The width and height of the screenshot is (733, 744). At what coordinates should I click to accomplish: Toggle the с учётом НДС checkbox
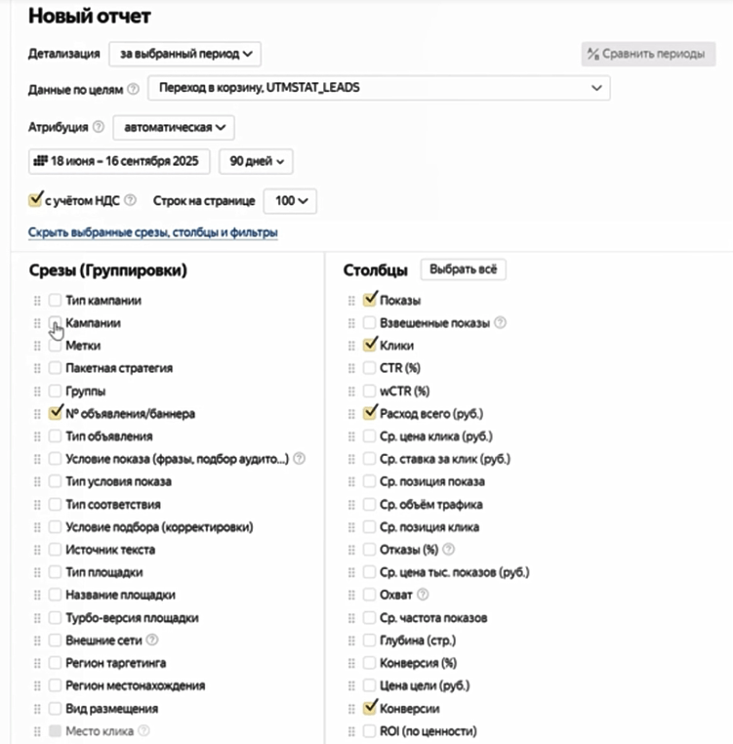(x=36, y=200)
